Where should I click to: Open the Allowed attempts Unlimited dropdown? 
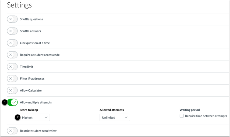coord(115,117)
